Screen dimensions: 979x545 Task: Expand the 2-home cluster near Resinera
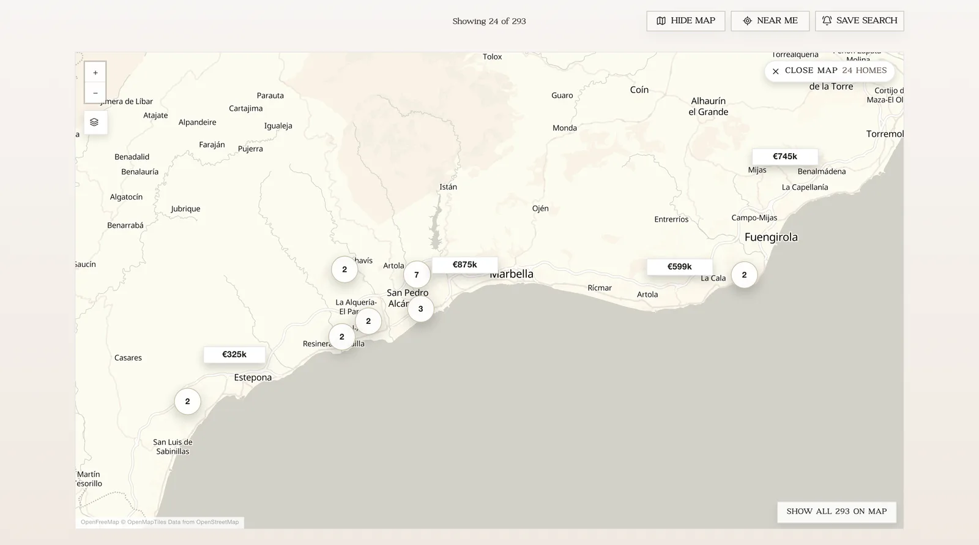[x=341, y=337]
